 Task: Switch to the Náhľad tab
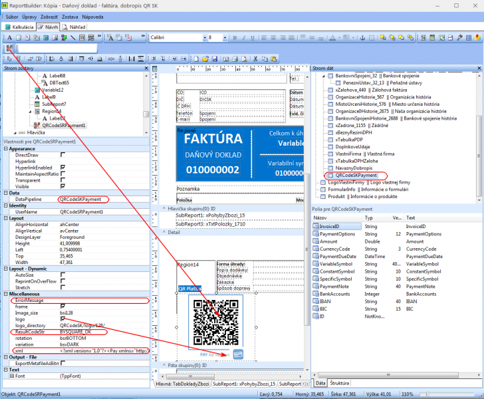(76, 26)
